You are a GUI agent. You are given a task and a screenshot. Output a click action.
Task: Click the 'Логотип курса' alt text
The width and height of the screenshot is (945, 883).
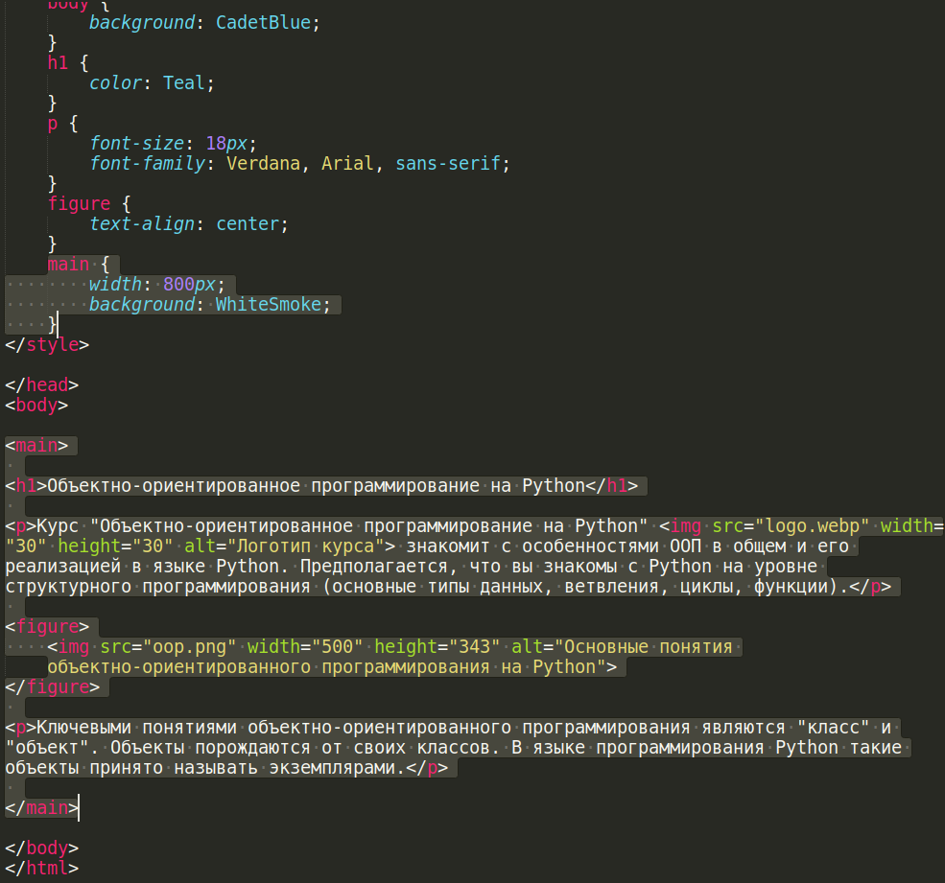click(x=305, y=546)
